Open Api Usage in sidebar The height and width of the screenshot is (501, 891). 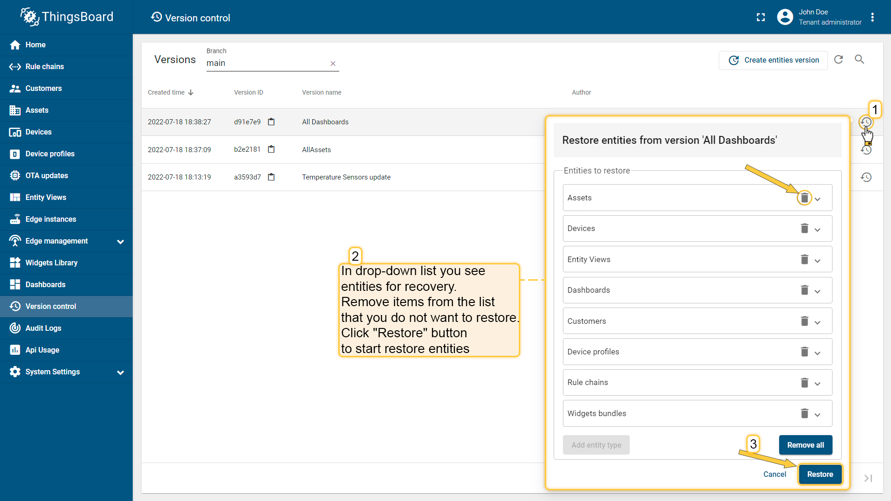coord(66,350)
